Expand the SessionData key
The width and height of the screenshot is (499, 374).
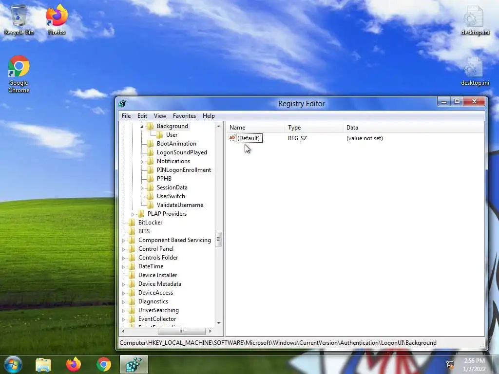point(142,188)
